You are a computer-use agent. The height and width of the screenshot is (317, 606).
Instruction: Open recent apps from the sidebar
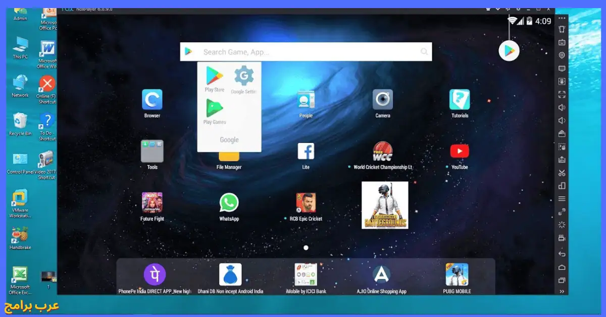pos(562,280)
